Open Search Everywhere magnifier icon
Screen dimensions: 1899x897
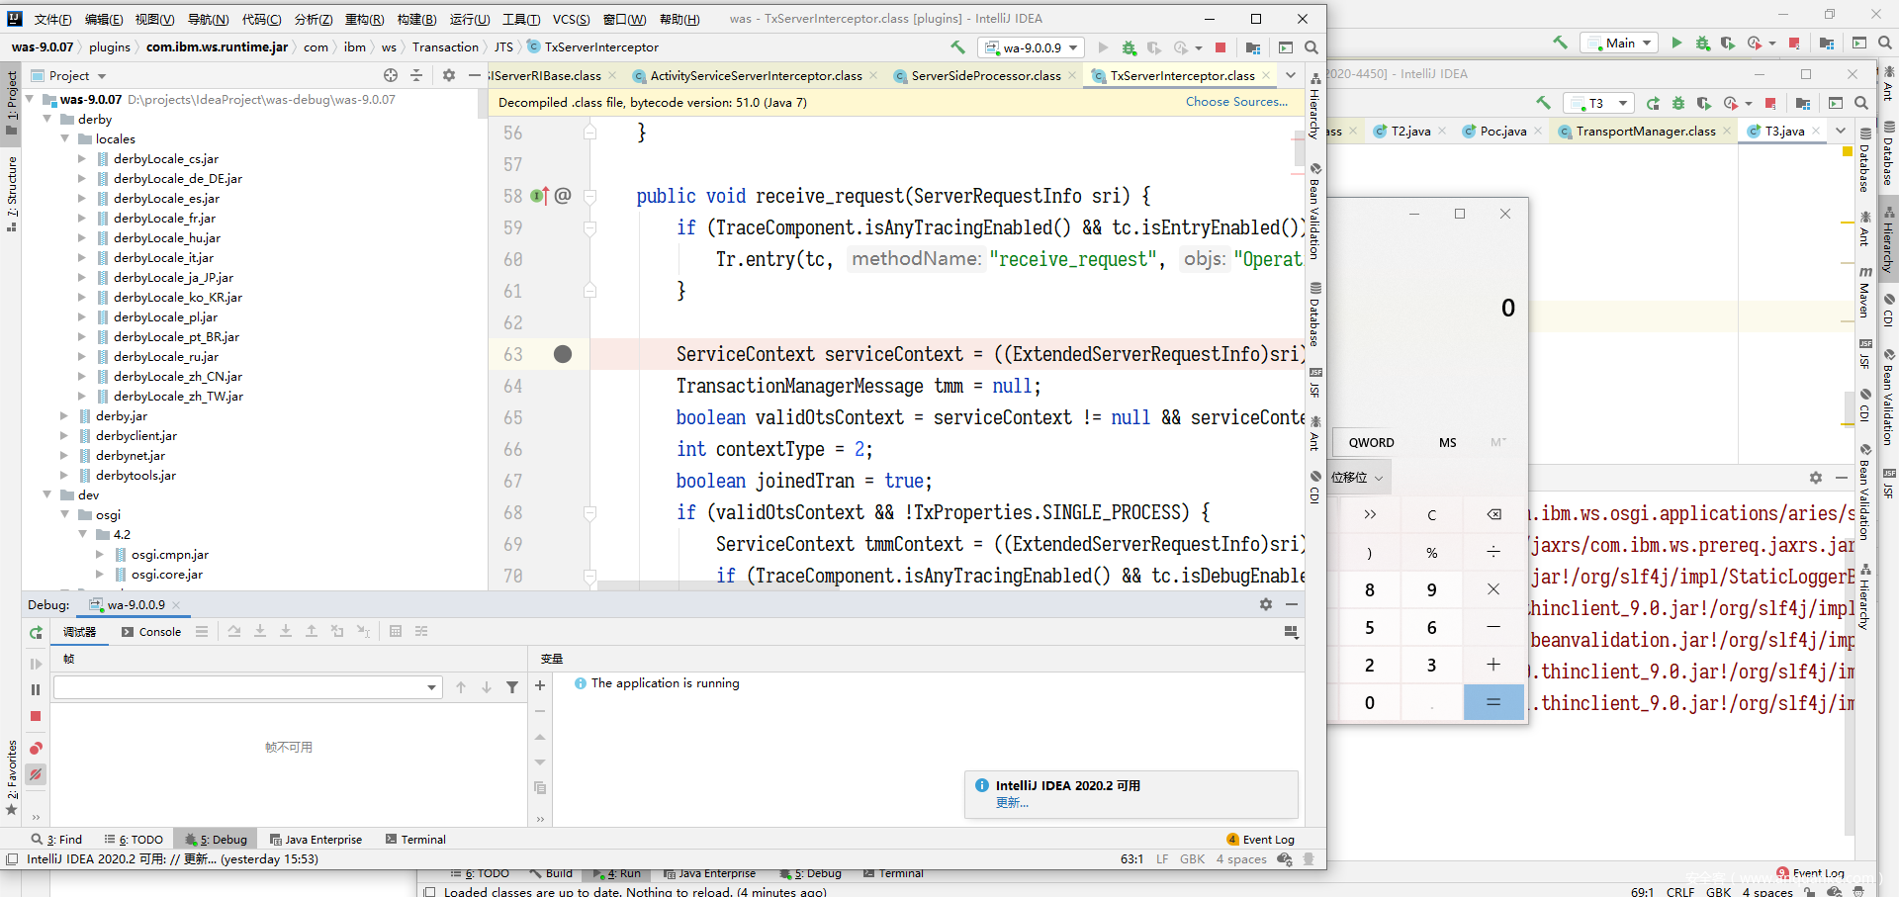[x=1311, y=47]
